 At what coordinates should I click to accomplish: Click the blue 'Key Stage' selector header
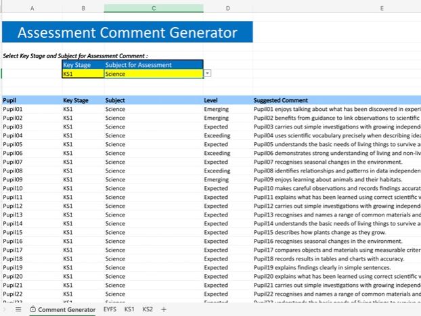tap(83, 65)
